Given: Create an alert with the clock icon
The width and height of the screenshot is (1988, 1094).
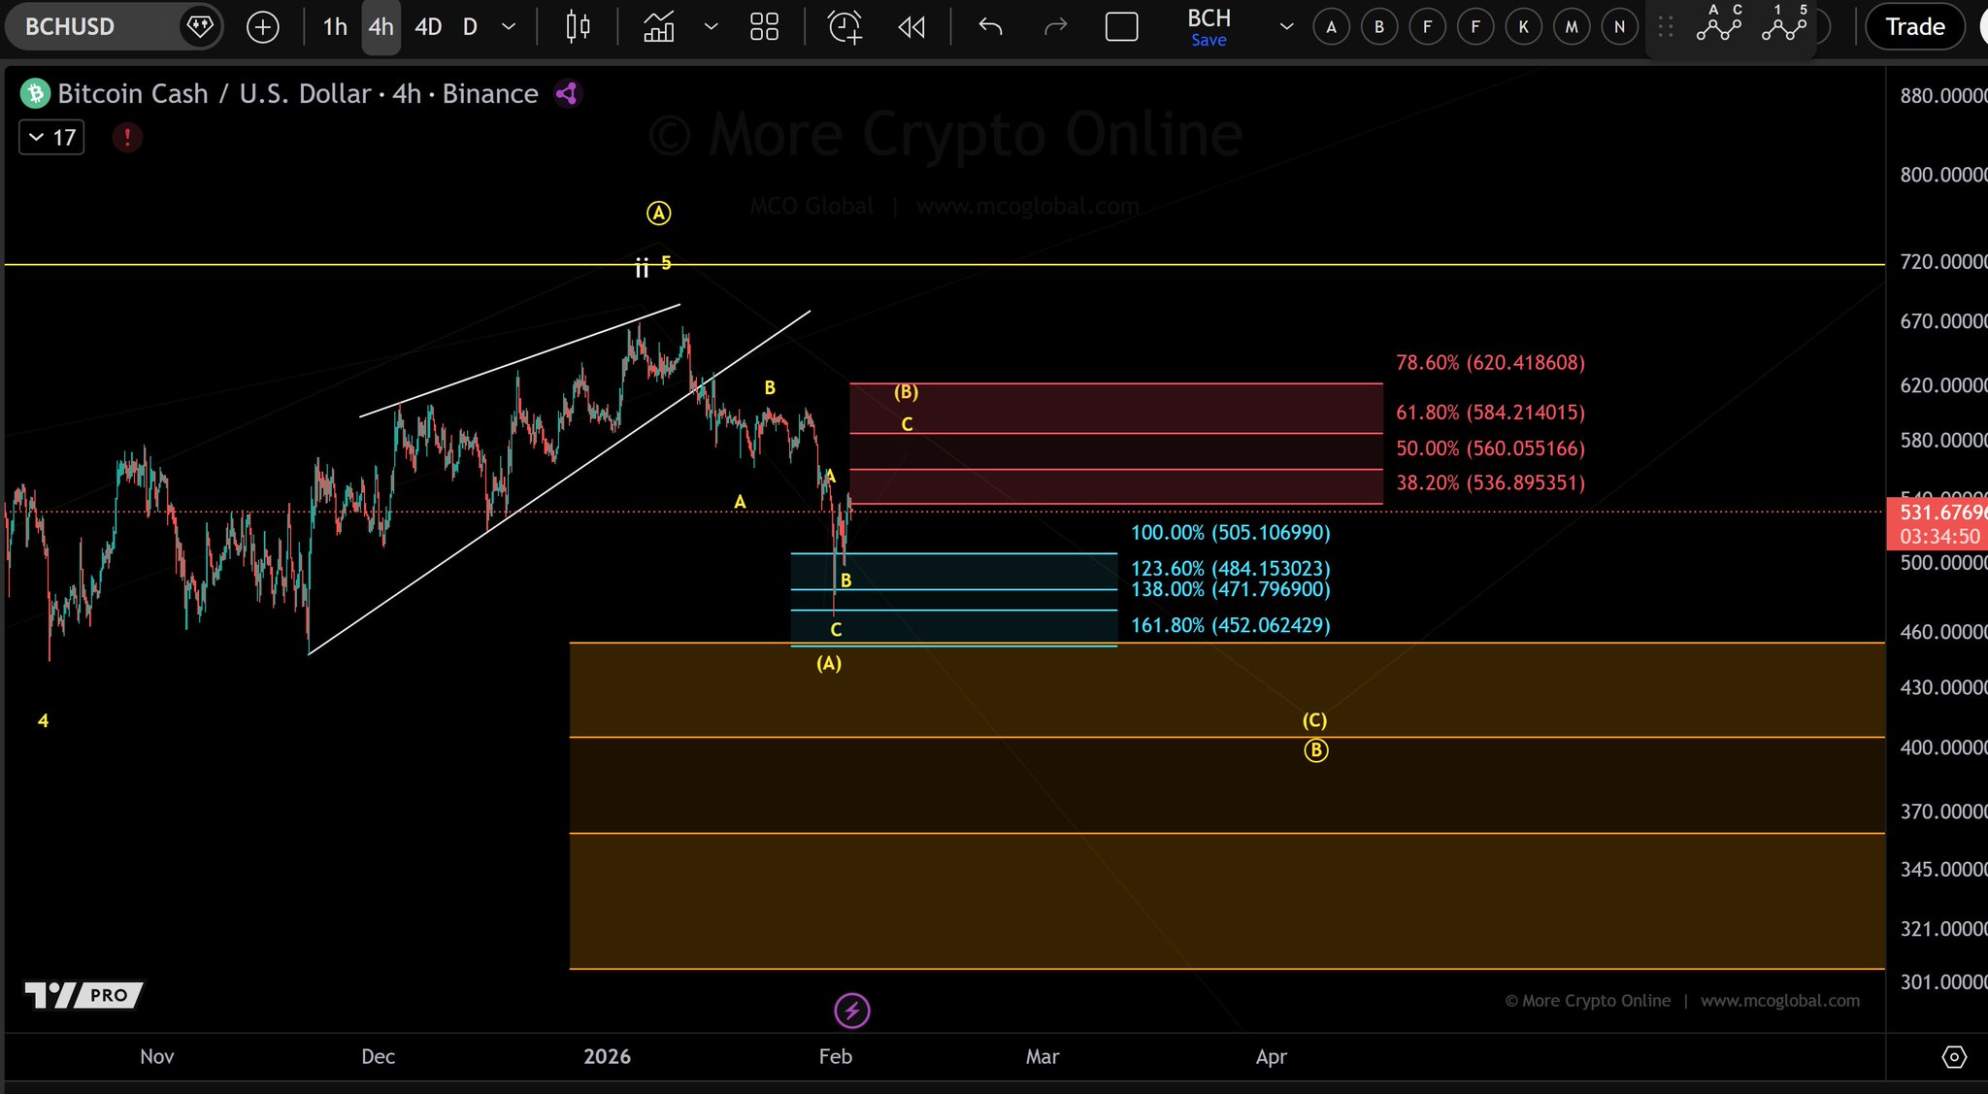Looking at the screenshot, I should click(845, 27).
